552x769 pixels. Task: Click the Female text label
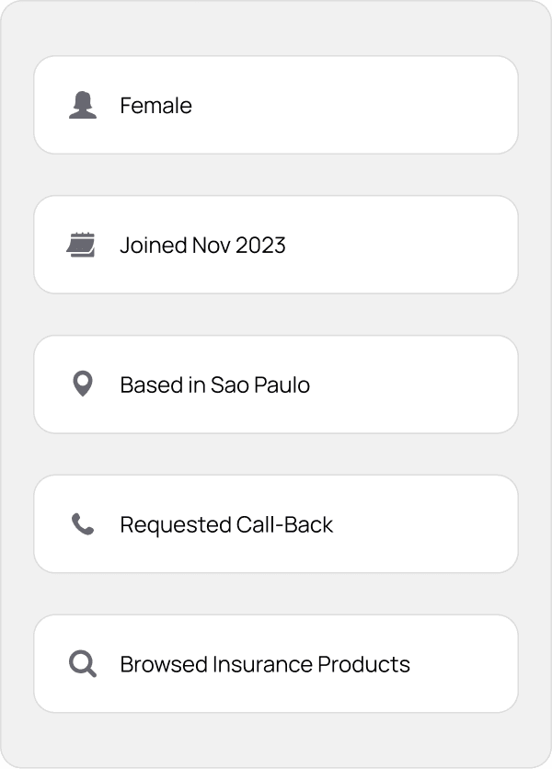click(x=155, y=105)
